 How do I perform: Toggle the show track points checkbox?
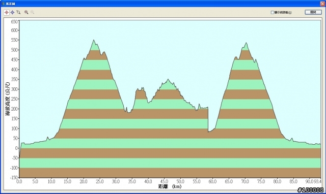(x=272, y=12)
